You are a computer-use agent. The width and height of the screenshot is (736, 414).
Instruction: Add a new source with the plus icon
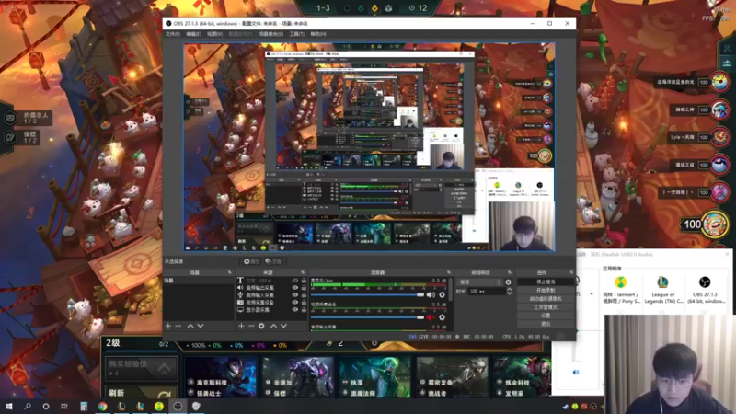point(241,326)
